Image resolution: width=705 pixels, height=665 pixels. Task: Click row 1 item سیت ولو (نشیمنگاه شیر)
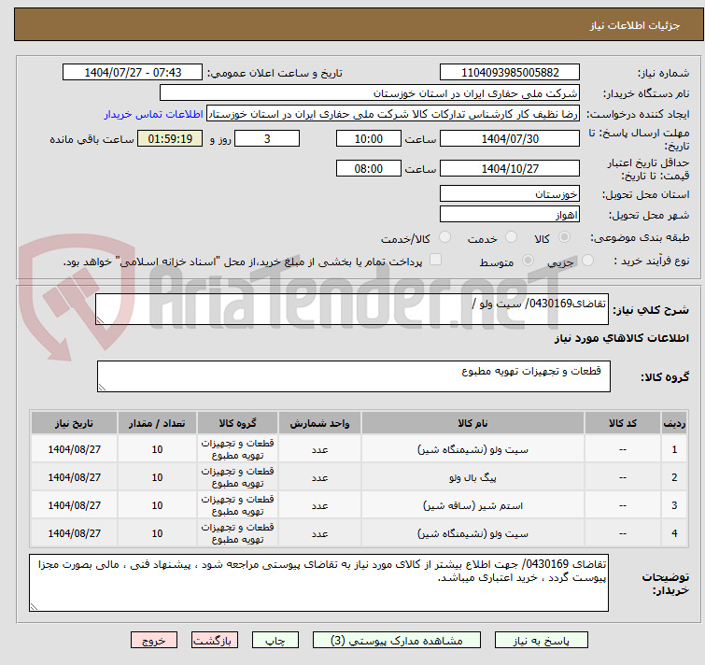coord(473,449)
